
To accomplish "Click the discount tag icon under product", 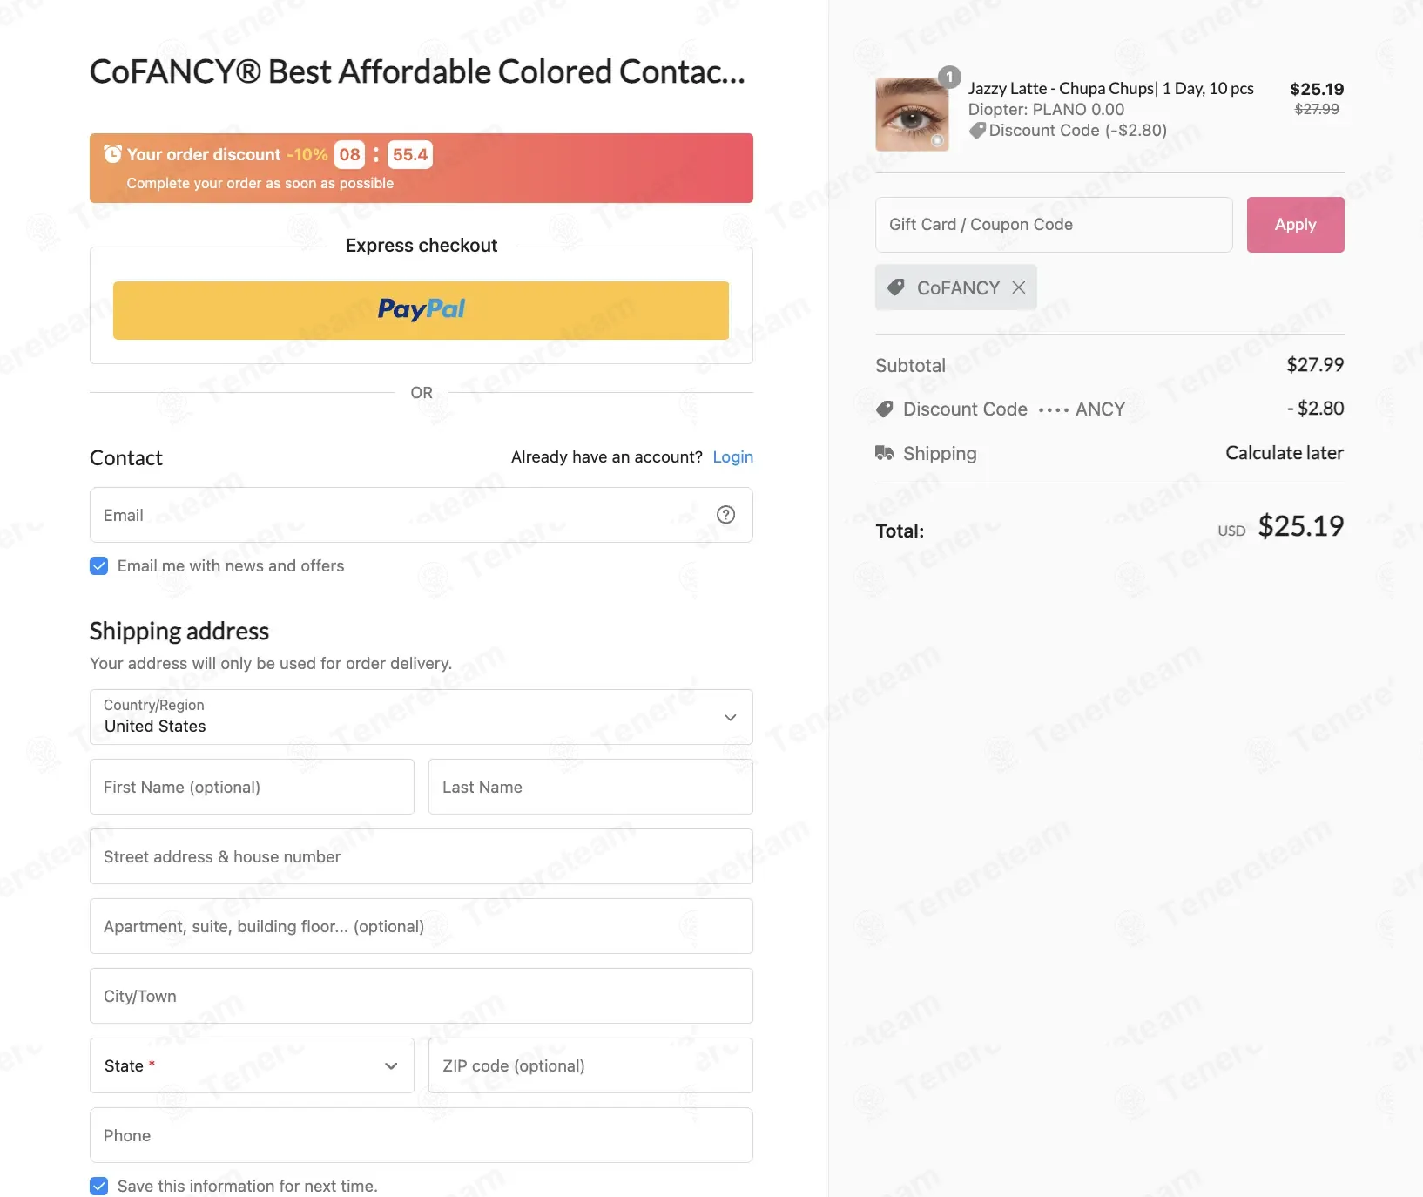I will pyautogui.click(x=978, y=131).
